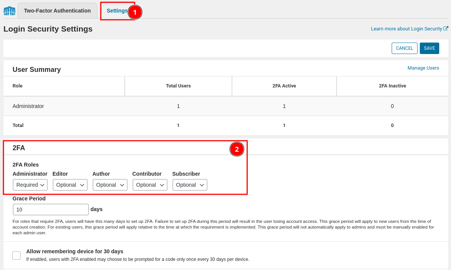Open the Administrator 2FA role dropdown
Screen dimensions: 451x270
30,185
